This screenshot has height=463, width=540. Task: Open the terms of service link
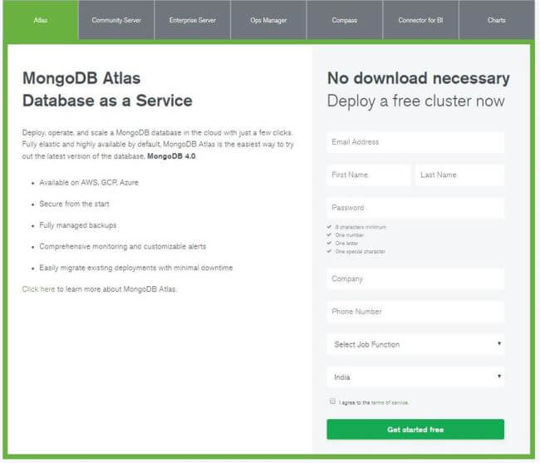tap(390, 402)
